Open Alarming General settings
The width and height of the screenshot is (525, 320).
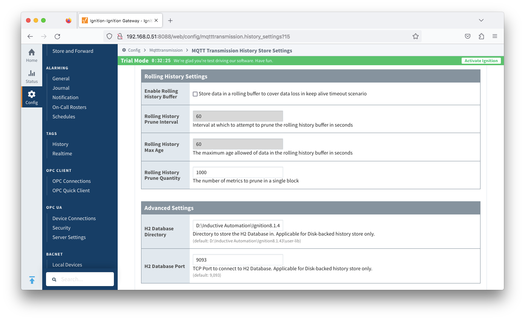tap(61, 78)
